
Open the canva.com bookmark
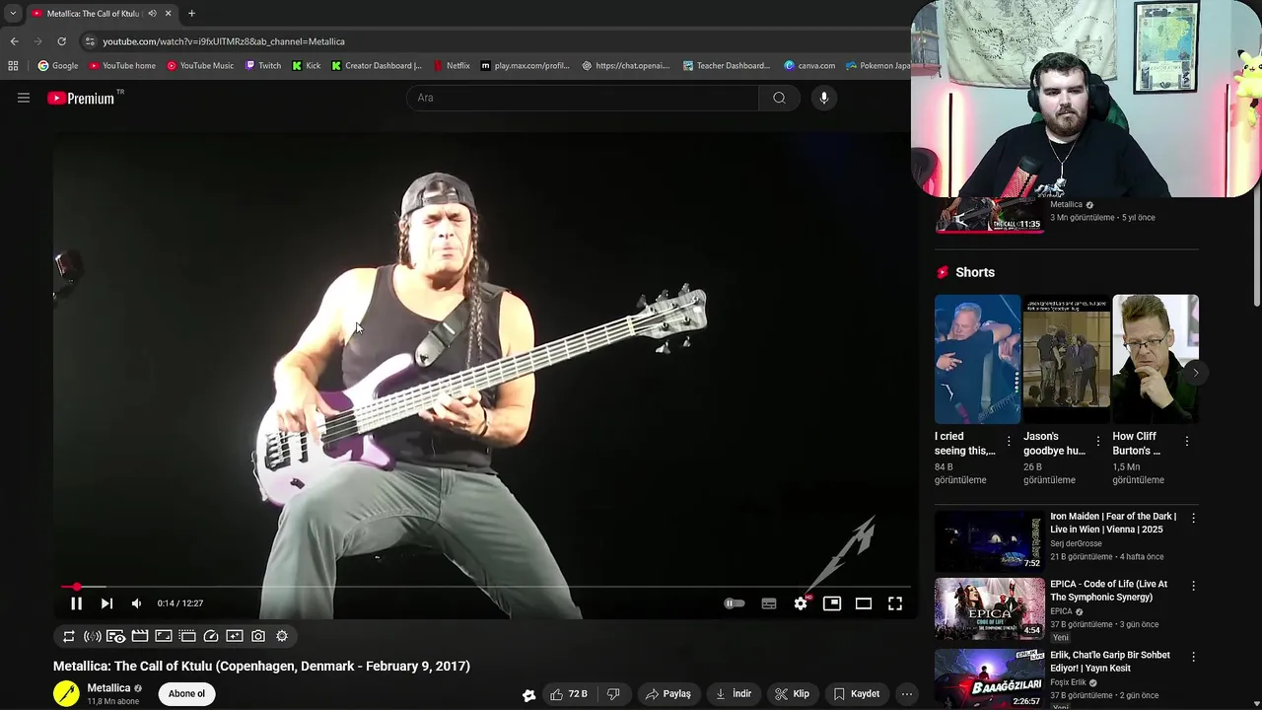[809, 66]
